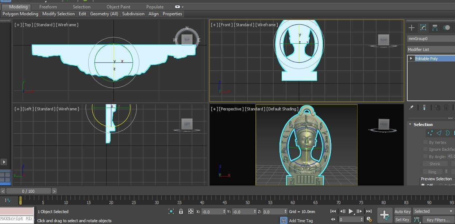
Task: Open Perspective viewport Default Shading menu
Action: (282, 109)
